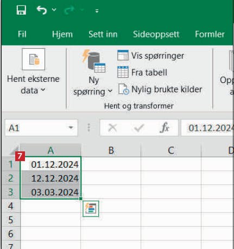Switch to the Sett inn tab
The width and height of the screenshot is (234, 249).
pyautogui.click(x=103, y=34)
